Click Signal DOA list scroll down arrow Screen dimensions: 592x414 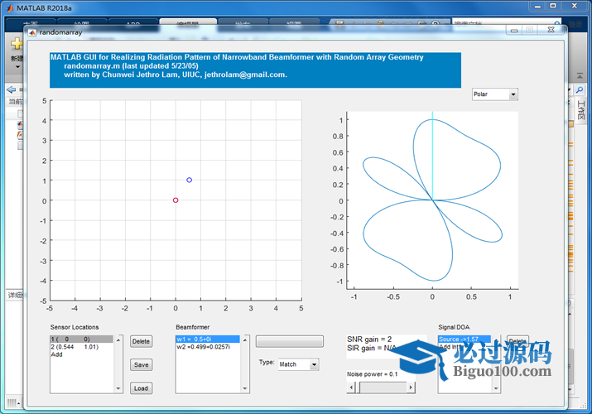pos(496,388)
